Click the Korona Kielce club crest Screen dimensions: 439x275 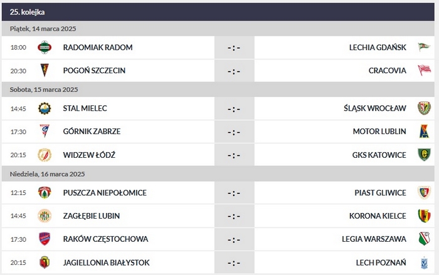pyautogui.click(x=424, y=216)
